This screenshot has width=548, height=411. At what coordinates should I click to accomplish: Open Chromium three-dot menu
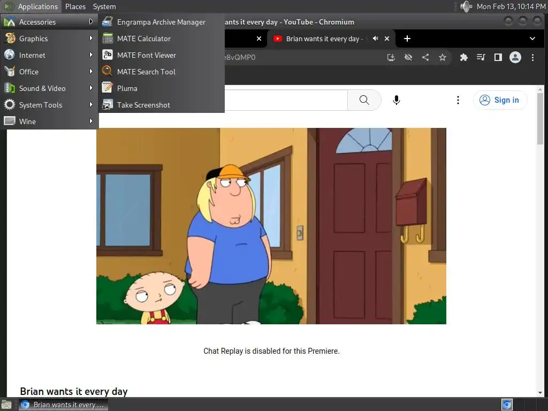click(532, 57)
